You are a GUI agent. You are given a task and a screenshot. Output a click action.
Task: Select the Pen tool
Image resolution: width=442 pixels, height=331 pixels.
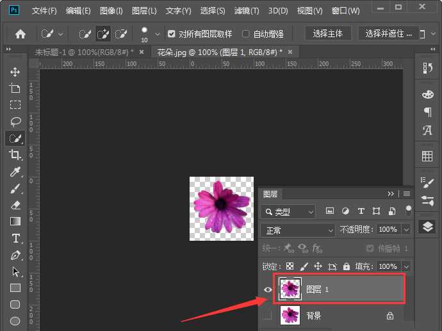pyautogui.click(x=15, y=255)
